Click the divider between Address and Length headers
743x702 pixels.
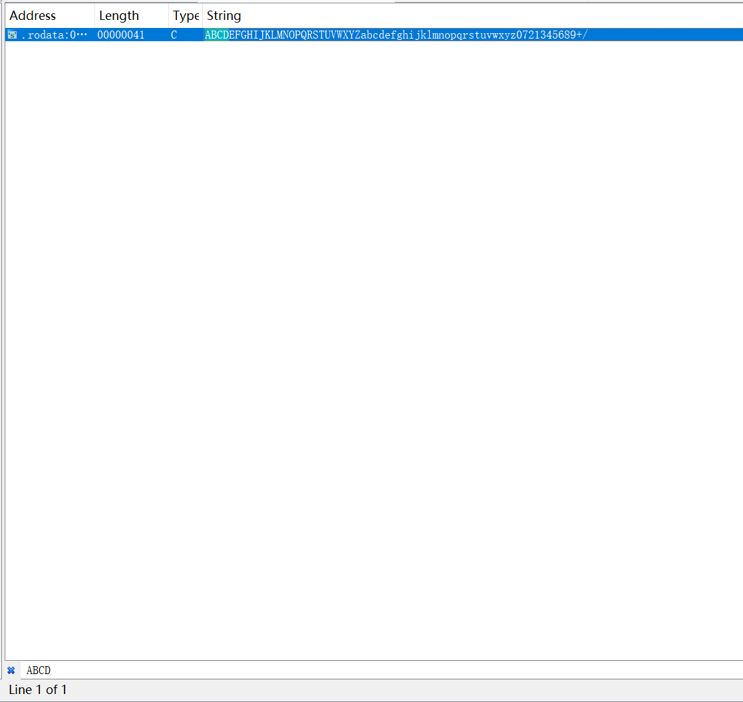click(94, 15)
